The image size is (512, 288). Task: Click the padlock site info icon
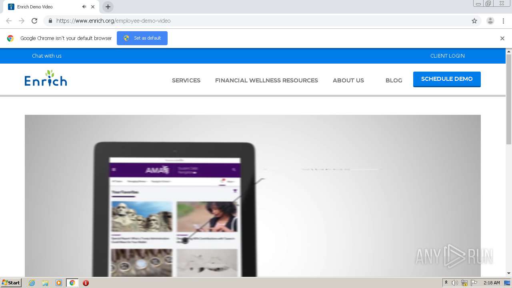coord(50,21)
